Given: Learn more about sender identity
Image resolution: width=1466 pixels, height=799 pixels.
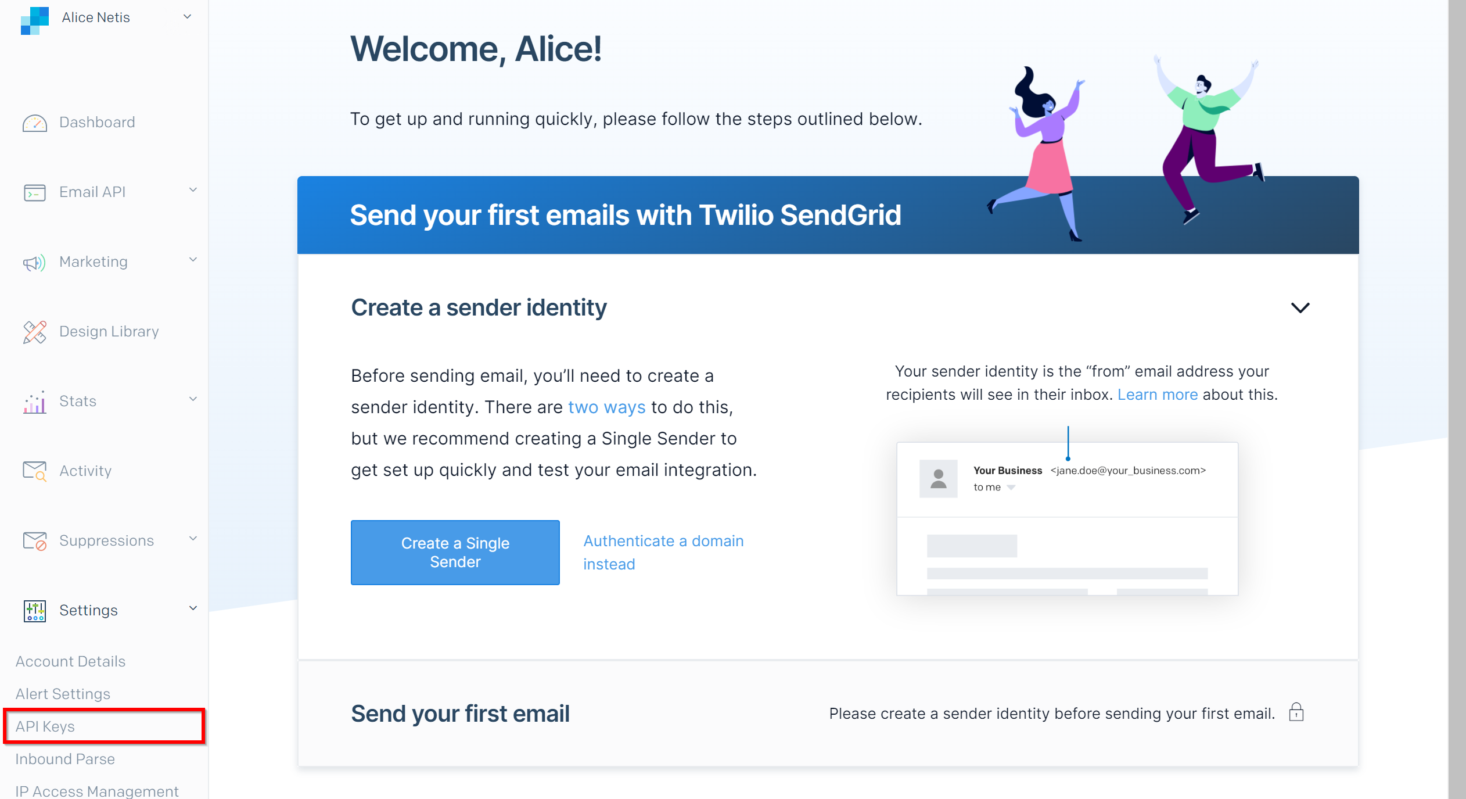Looking at the screenshot, I should (x=1157, y=393).
